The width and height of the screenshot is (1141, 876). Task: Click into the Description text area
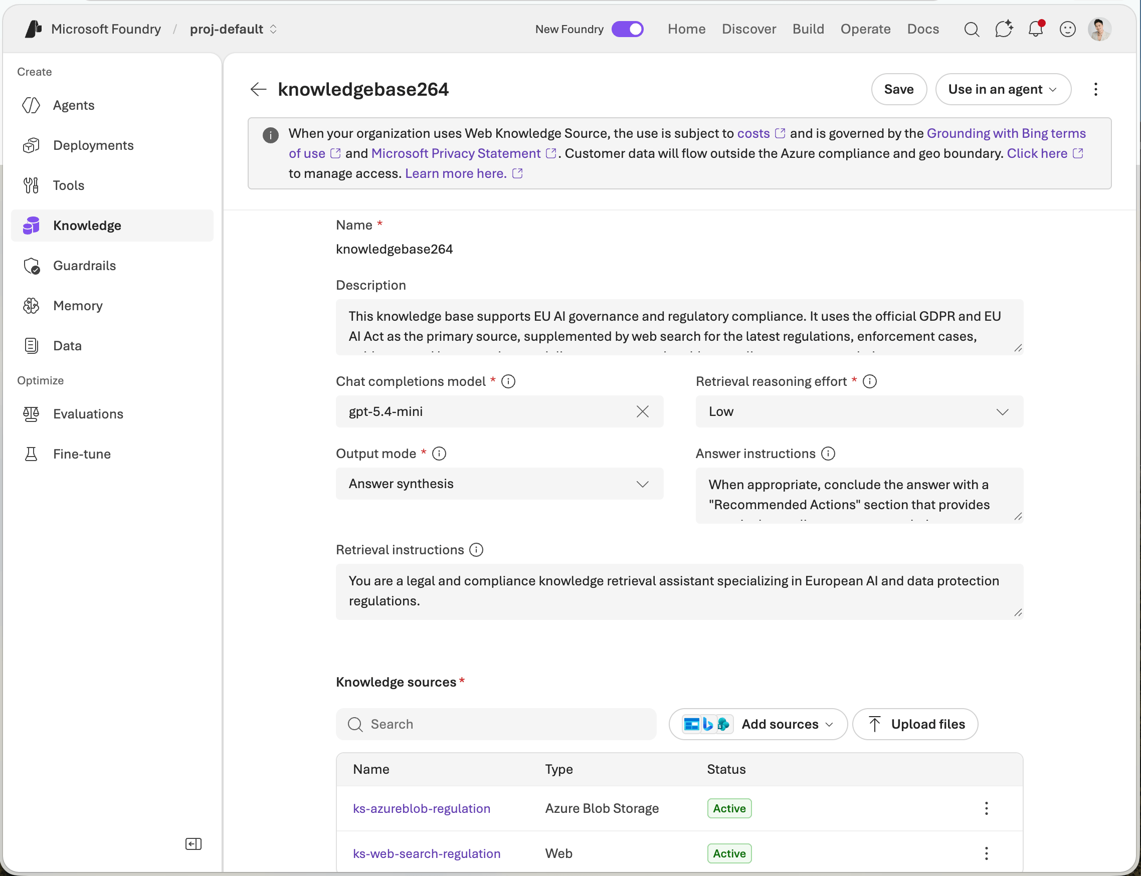[x=679, y=327]
